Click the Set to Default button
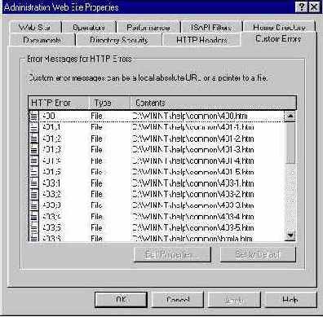This screenshot has height=317, width=323. (x=258, y=254)
